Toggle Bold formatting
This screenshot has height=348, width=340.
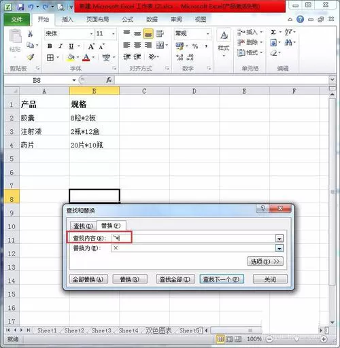50,46
